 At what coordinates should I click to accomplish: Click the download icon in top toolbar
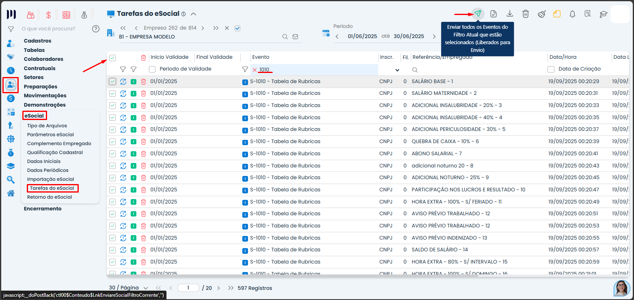[x=509, y=14]
